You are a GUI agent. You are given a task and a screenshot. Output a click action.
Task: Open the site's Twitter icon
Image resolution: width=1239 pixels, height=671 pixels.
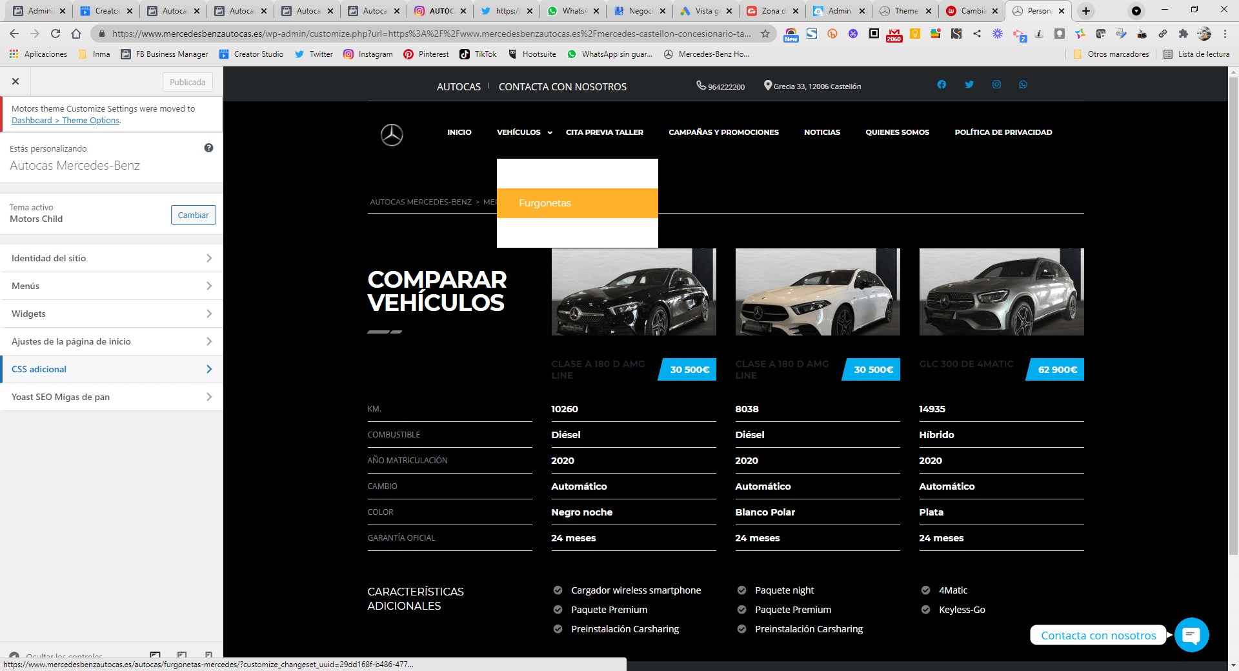point(969,85)
